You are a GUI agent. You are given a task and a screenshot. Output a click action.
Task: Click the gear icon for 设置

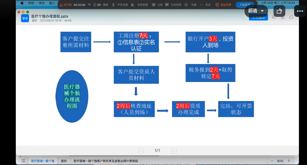click(x=186, y=5)
